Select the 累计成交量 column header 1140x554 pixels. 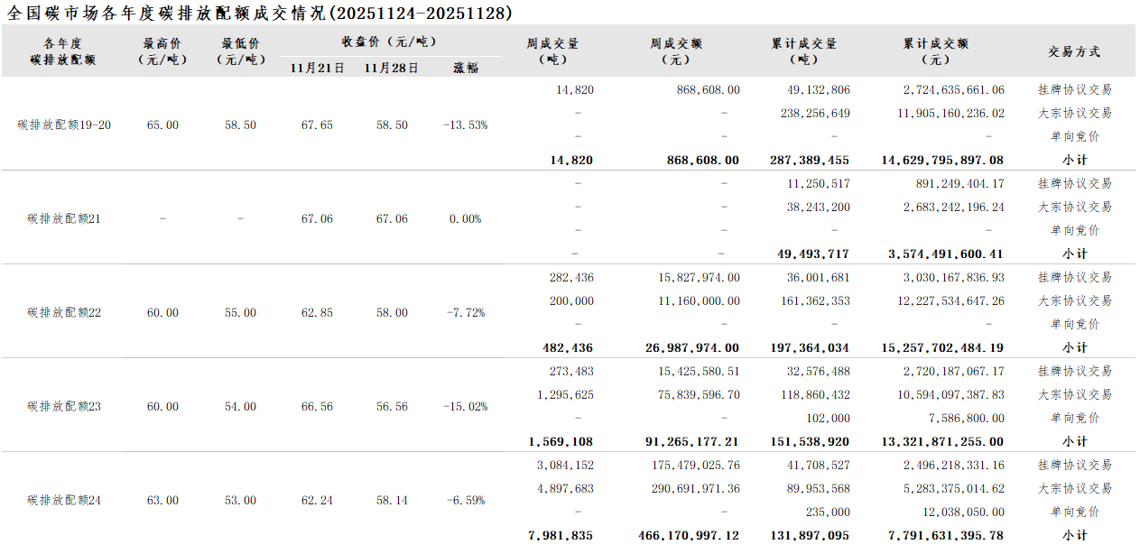[803, 51]
